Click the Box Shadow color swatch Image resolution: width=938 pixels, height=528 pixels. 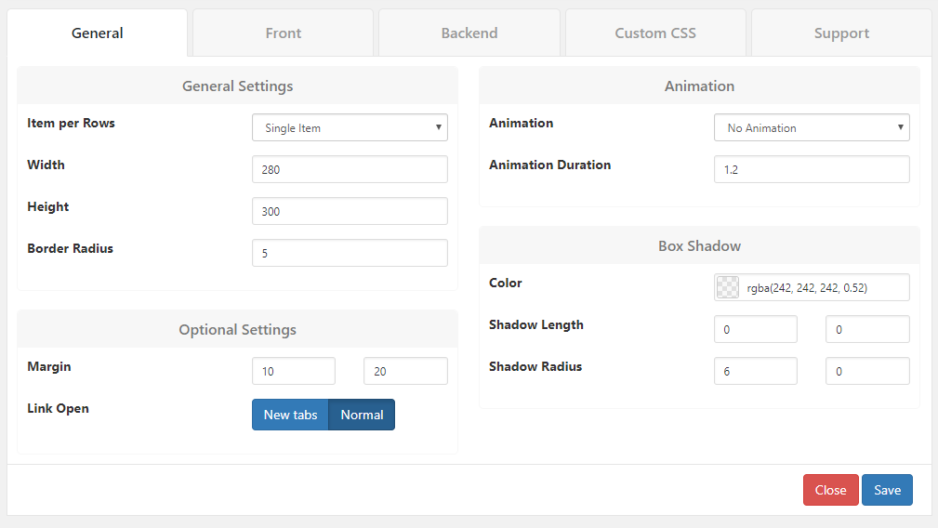(x=728, y=287)
